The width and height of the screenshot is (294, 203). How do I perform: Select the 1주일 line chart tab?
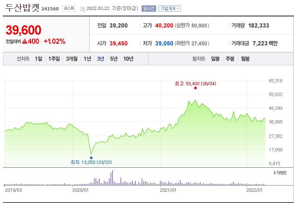(x=54, y=59)
